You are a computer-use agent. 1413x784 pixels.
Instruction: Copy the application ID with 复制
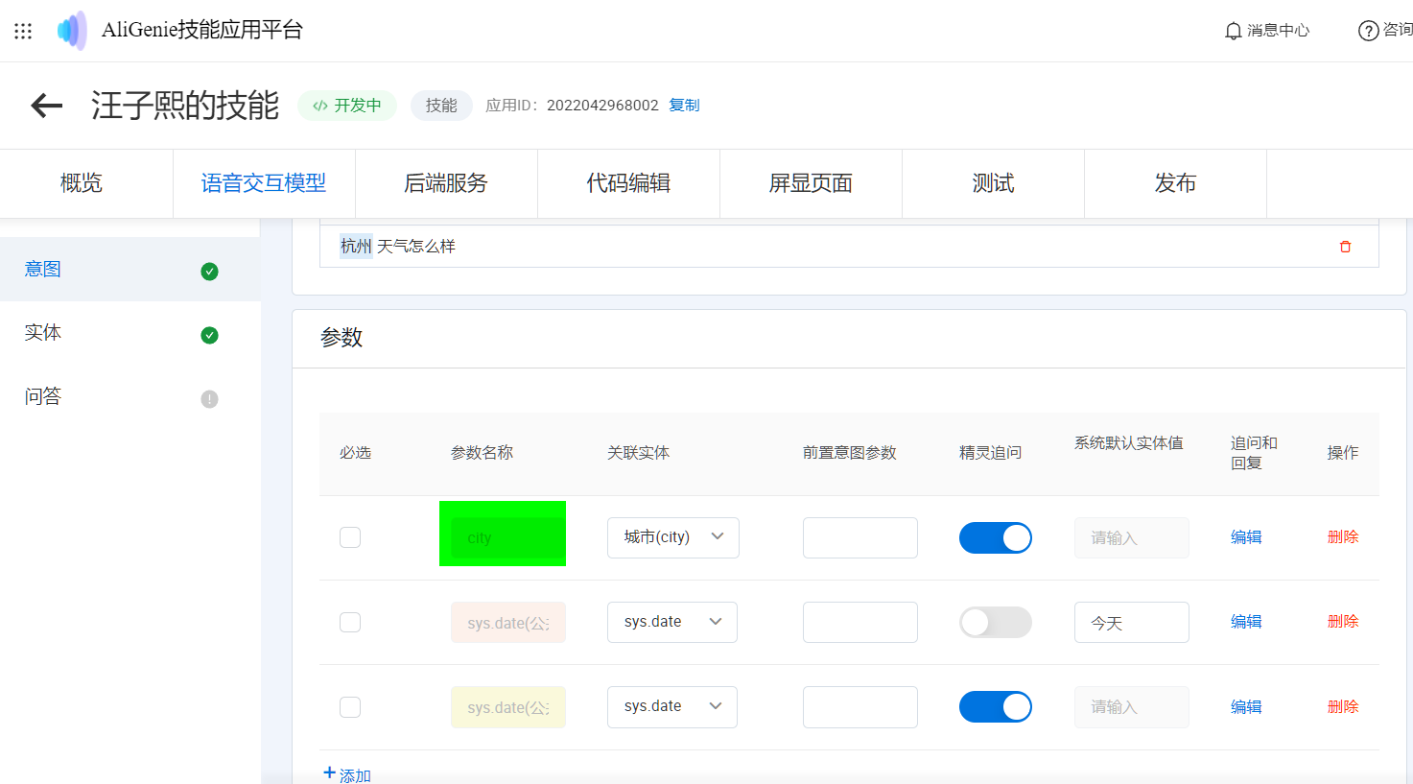(x=684, y=106)
